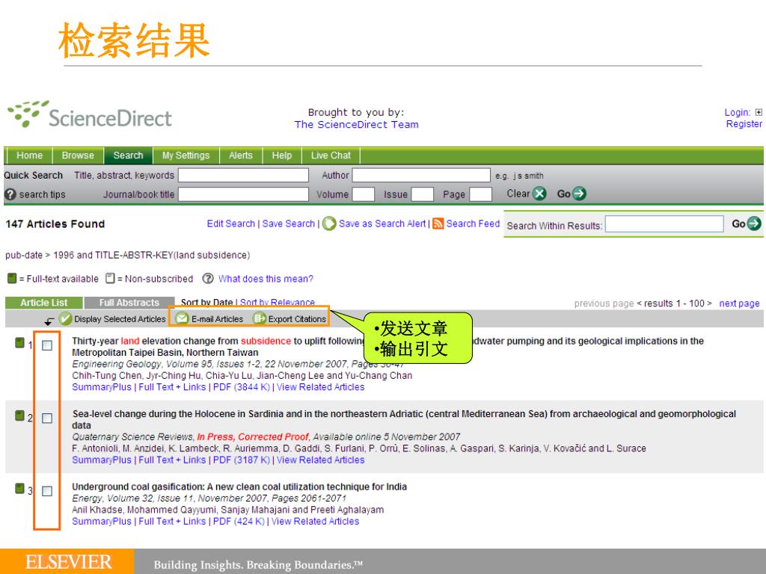Click the '147 Articles Found' text
Screen dimensions: 766x574
55,224
